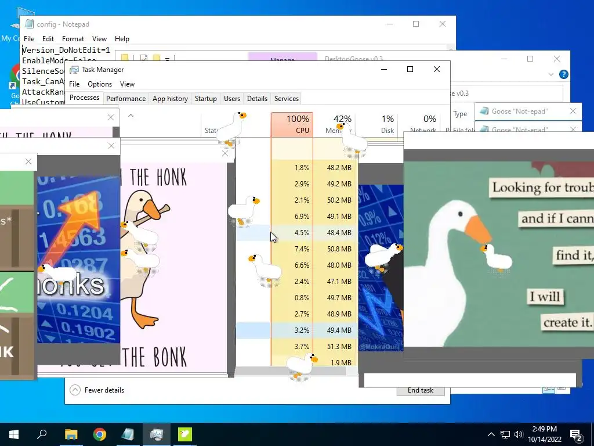The height and width of the screenshot is (446, 594).
Task: Close the HONK/BONK goose meme window
Action: coord(225,153)
